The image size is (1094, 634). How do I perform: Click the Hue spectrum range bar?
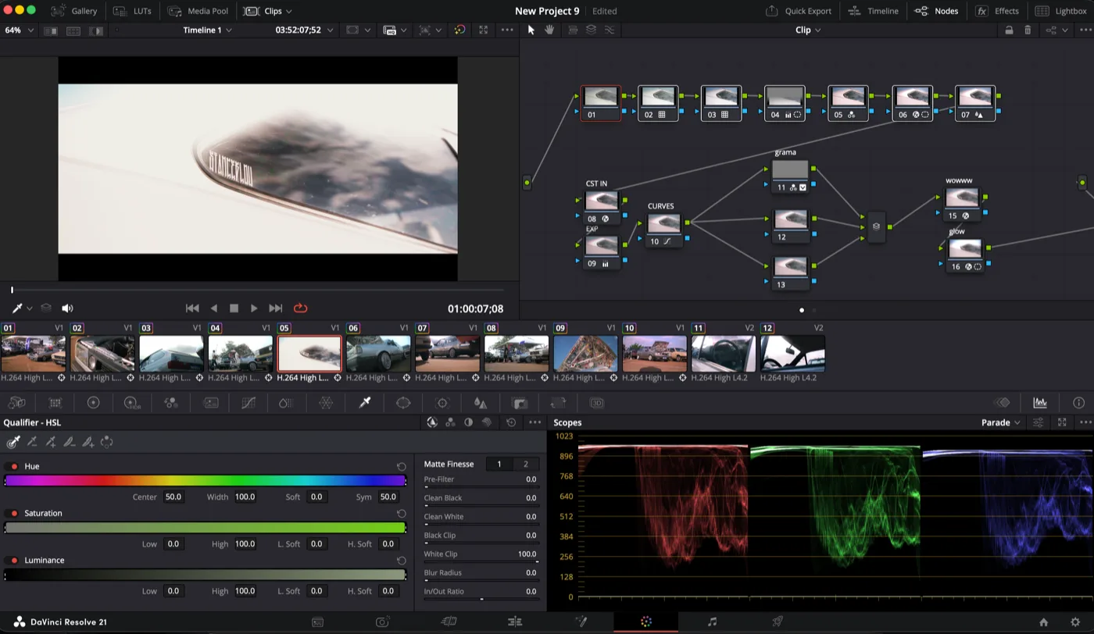click(205, 481)
